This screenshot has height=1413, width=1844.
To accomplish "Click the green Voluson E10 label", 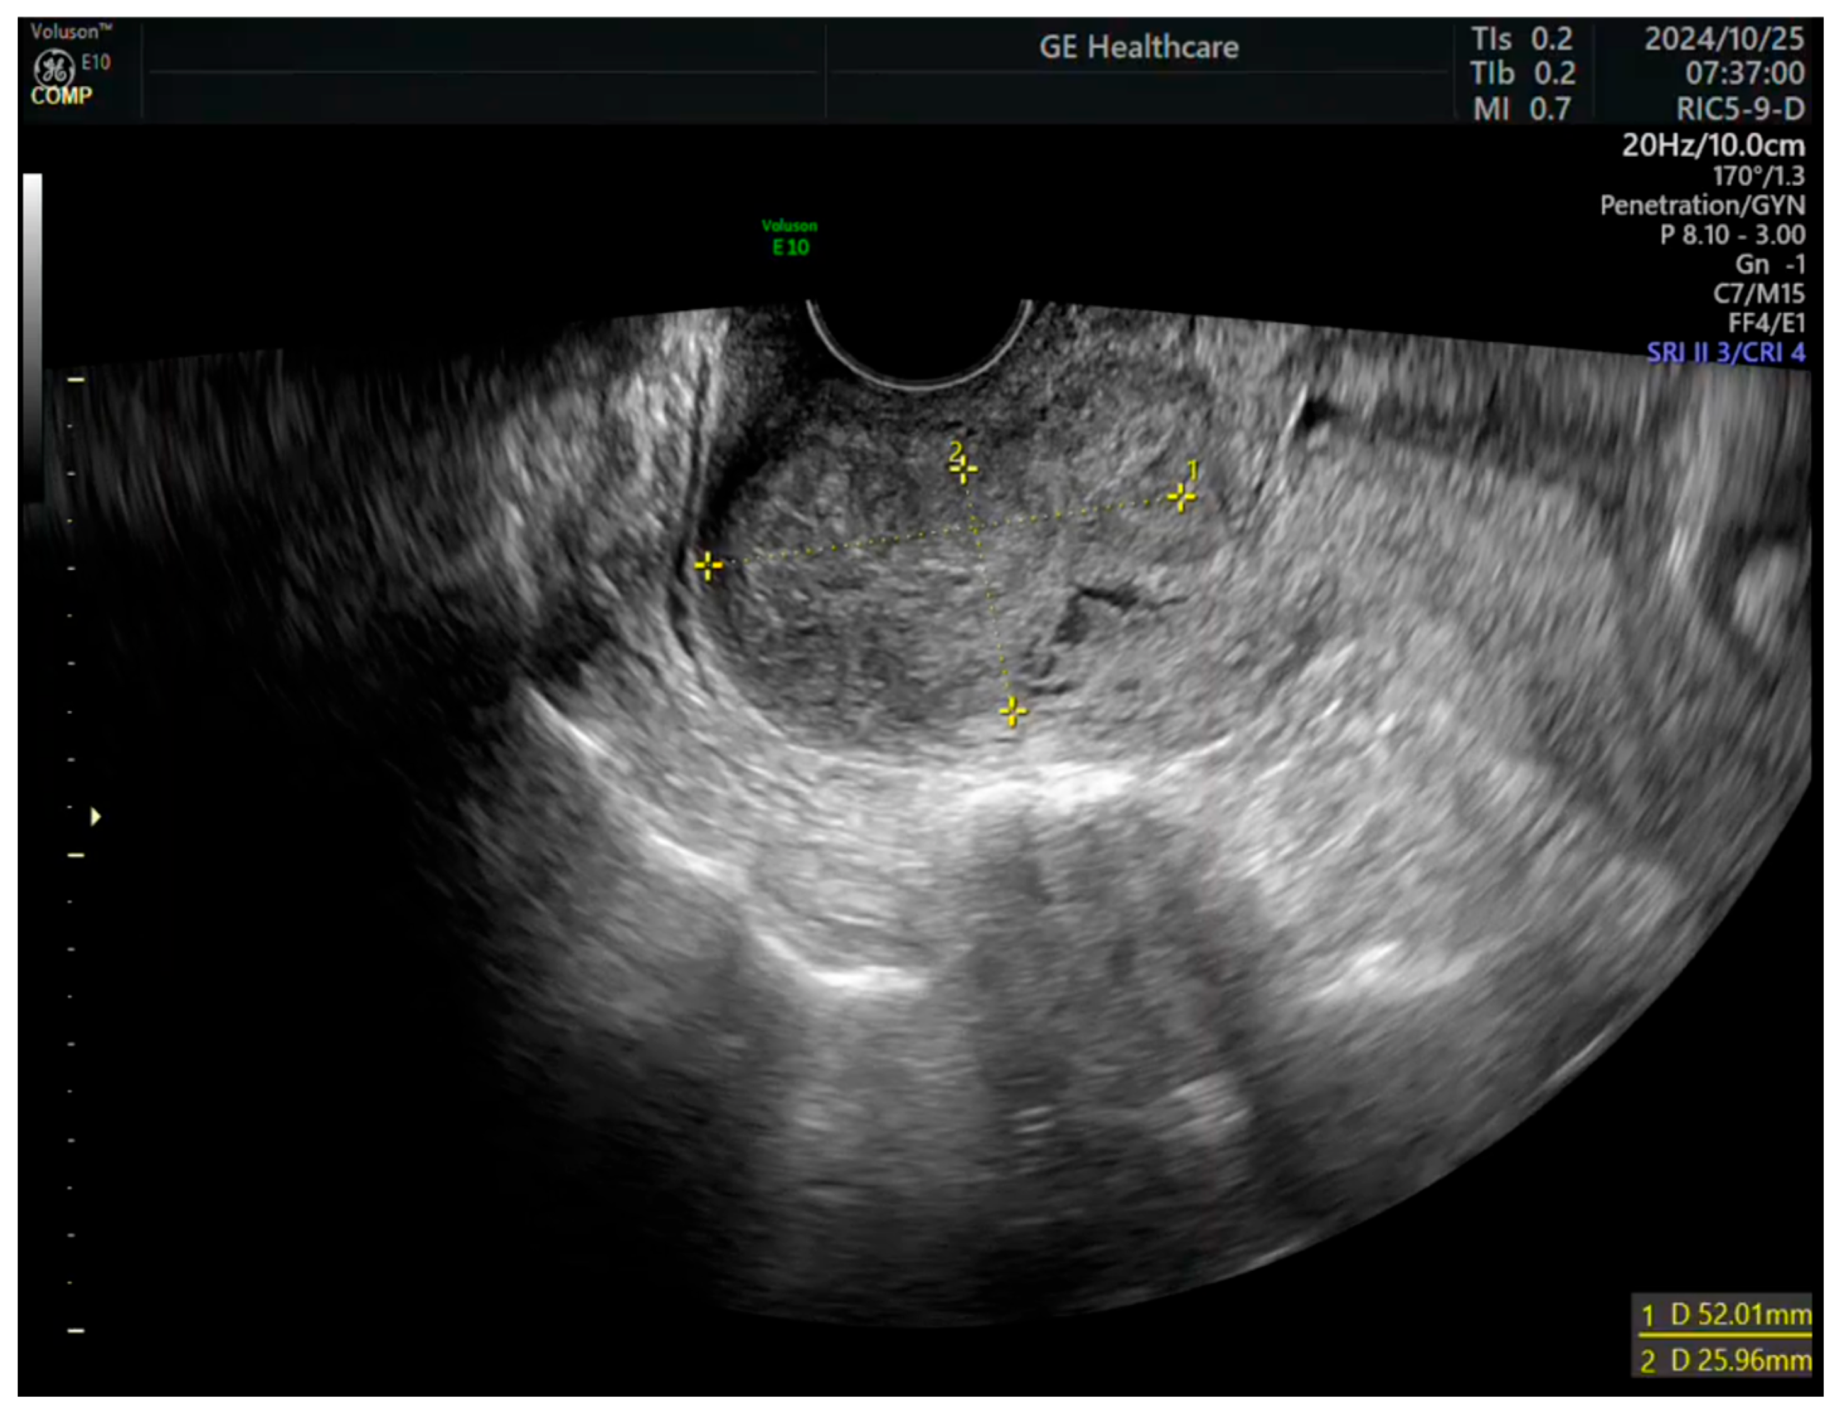I will (x=789, y=238).
